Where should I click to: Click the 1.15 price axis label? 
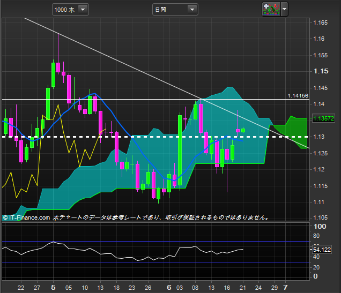pos(321,71)
